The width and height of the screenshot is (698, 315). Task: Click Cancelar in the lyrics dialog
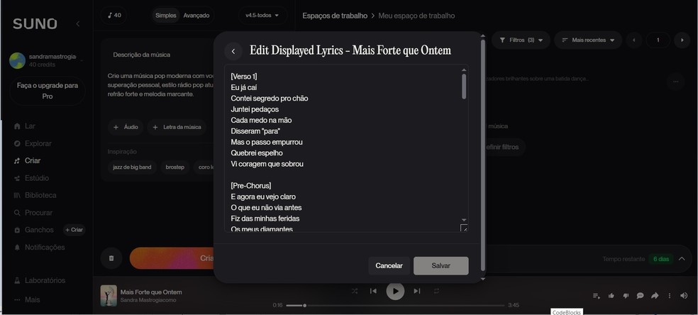(389, 265)
